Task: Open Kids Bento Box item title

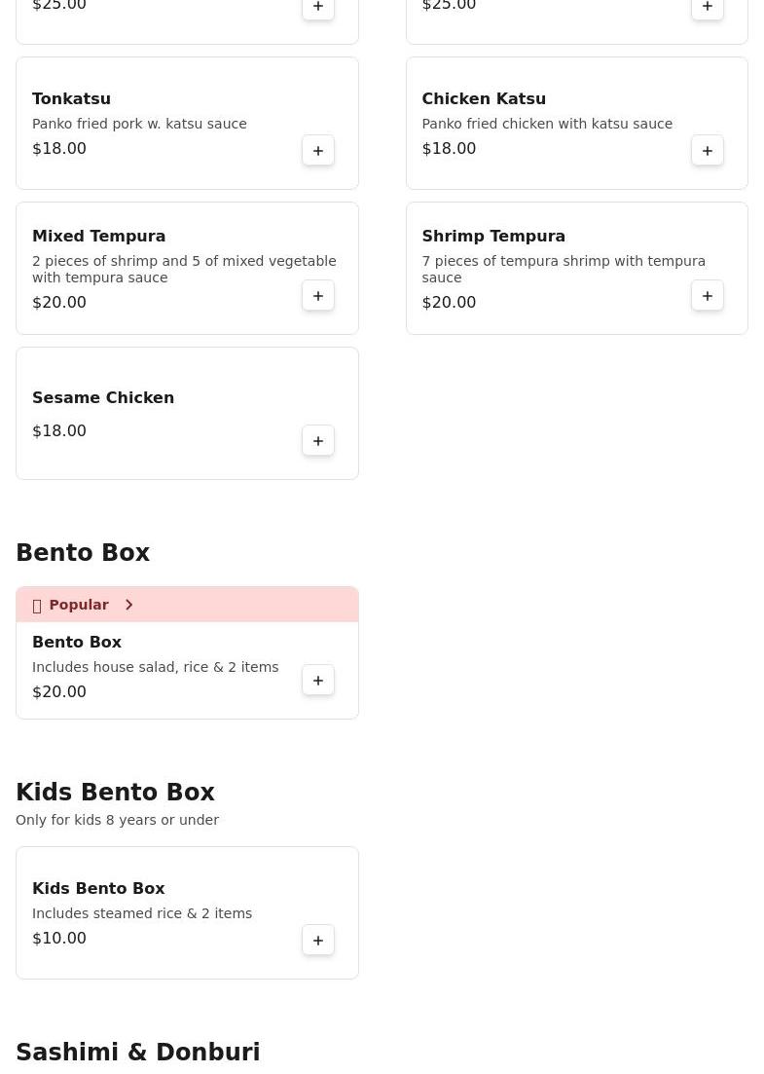Action: [98, 889]
